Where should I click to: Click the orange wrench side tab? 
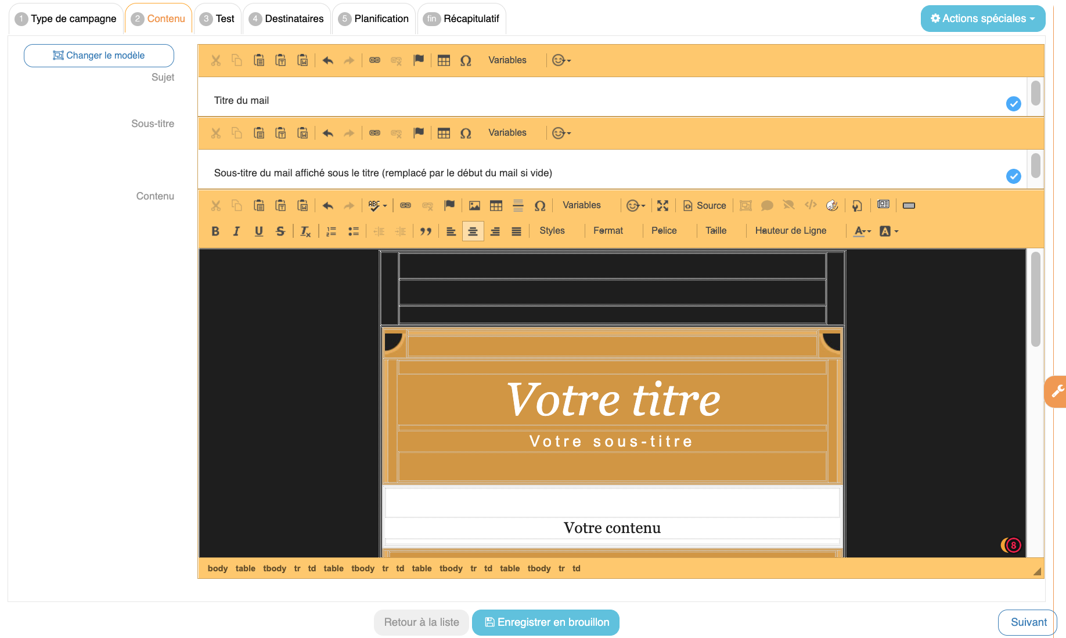tap(1057, 391)
